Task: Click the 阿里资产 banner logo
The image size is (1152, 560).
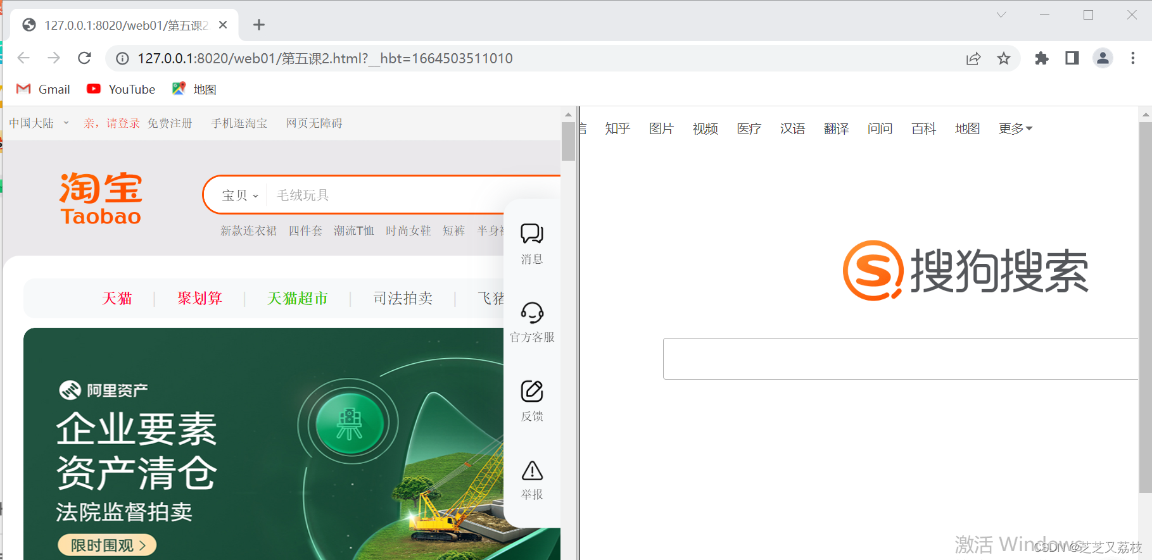Action: tap(103, 390)
